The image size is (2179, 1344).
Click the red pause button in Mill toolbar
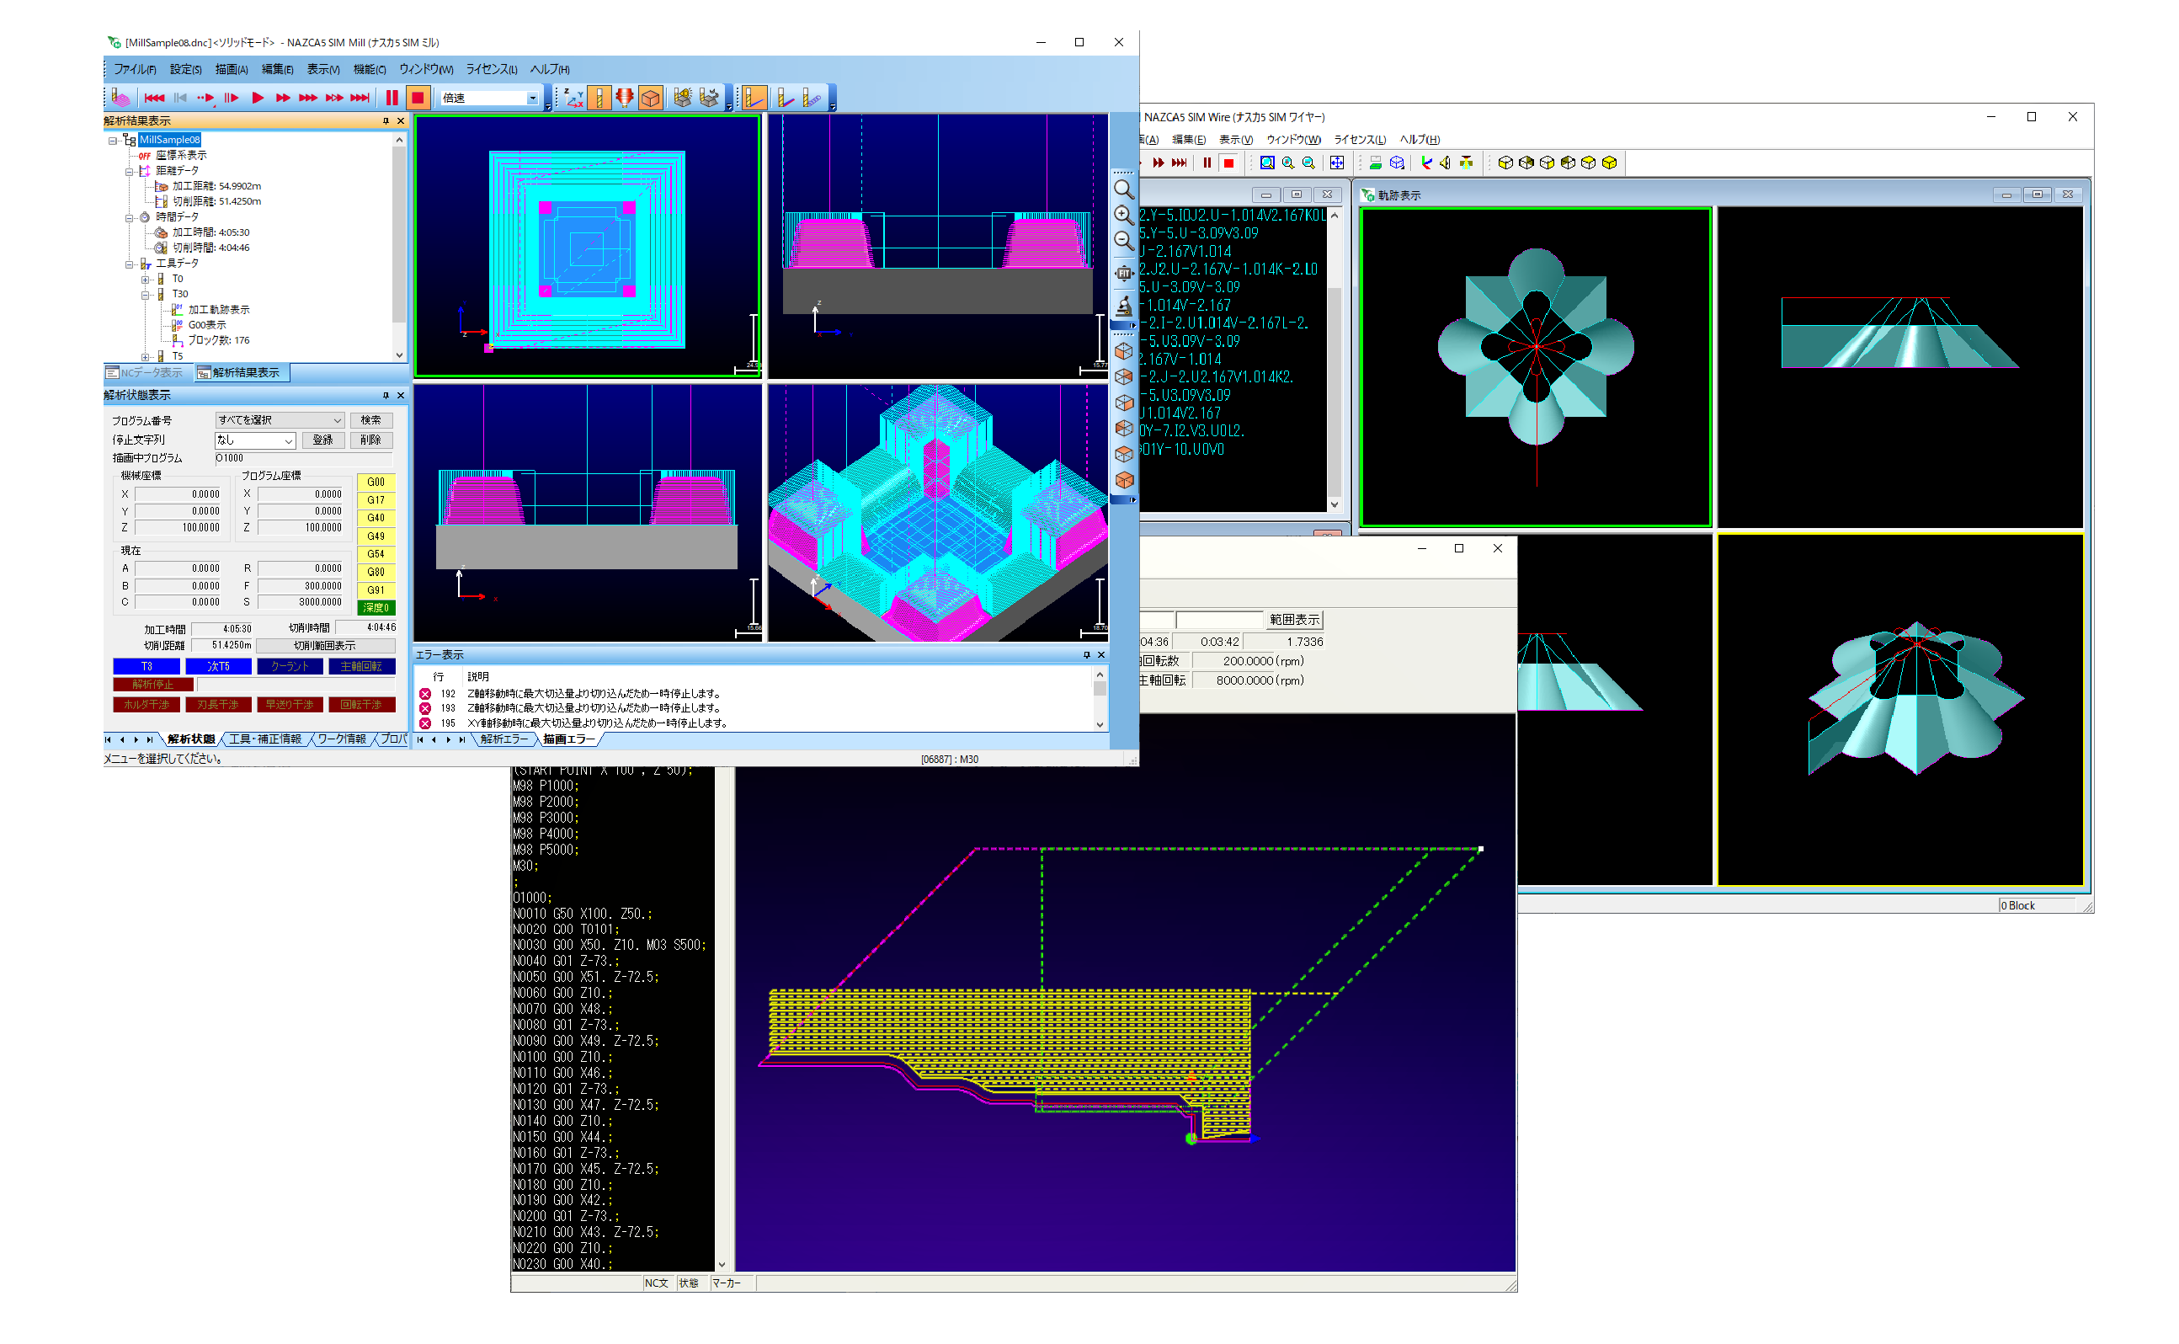pyautogui.click(x=392, y=98)
